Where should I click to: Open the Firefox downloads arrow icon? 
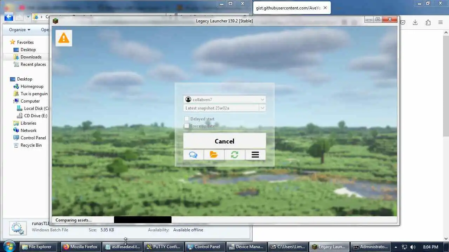tap(415, 22)
